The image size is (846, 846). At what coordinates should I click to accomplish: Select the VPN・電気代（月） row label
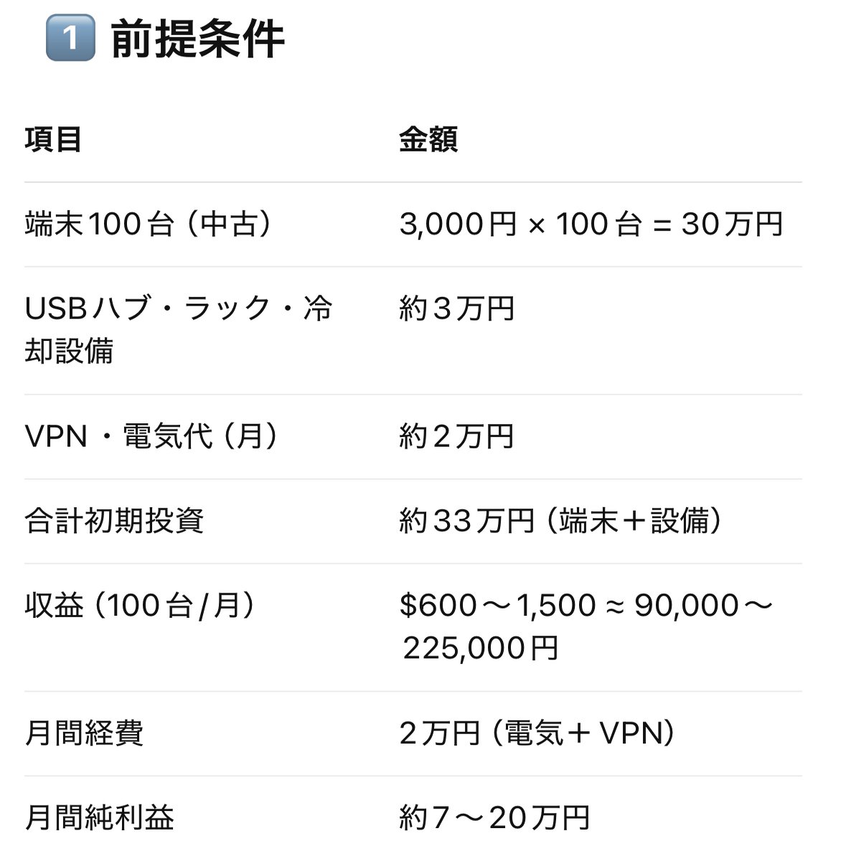coord(151,436)
